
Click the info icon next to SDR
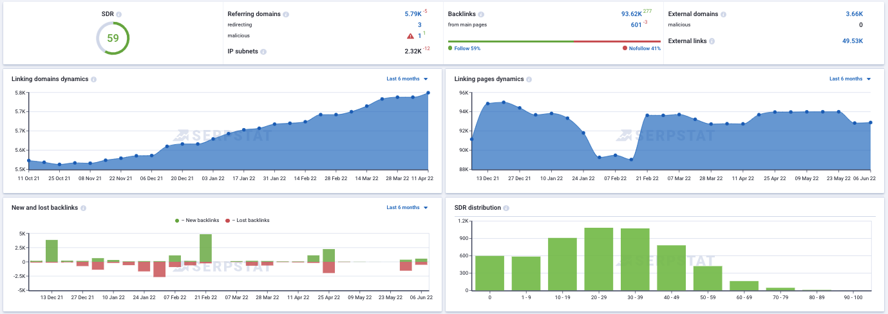point(119,14)
